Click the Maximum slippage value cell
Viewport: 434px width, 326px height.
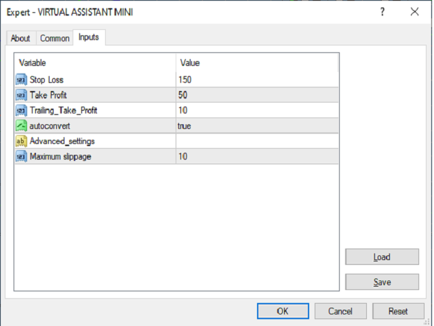pos(183,157)
